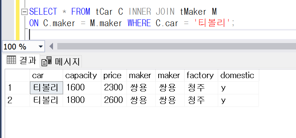Select the capacity column header

[82, 75]
